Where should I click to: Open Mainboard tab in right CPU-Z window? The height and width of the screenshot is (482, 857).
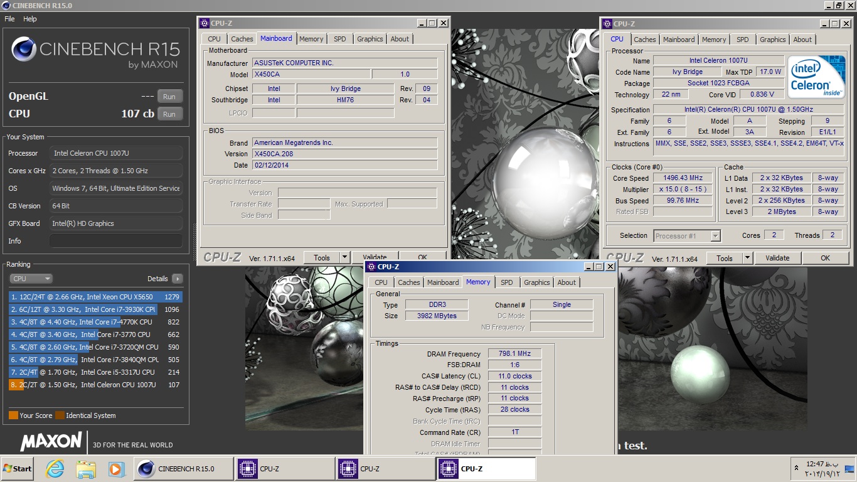click(x=679, y=40)
